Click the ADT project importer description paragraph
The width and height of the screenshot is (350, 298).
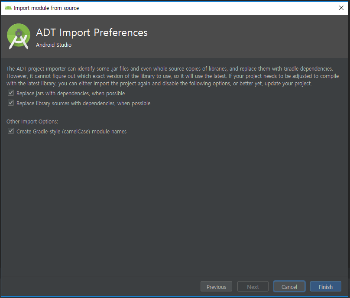coord(172,76)
